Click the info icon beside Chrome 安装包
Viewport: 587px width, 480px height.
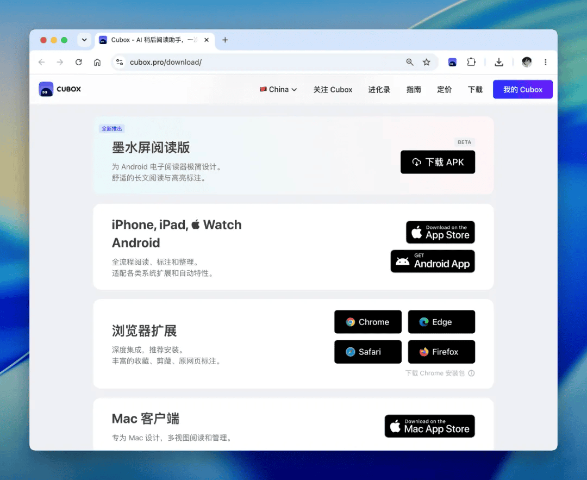tap(471, 373)
